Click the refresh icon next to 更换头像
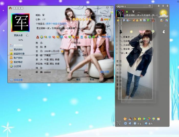Image resolution: width=179 pixels, height=137 pixels. point(27,35)
